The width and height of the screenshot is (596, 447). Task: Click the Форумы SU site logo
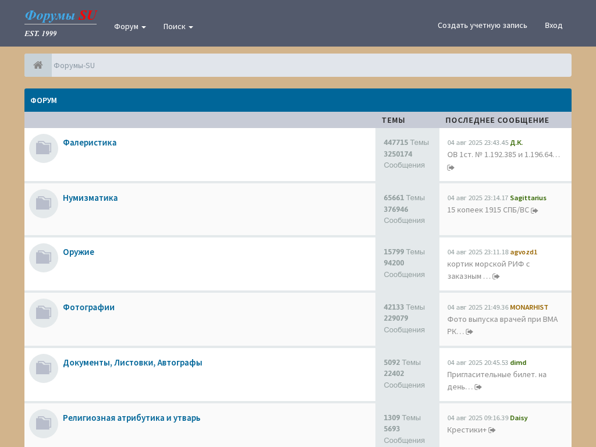(x=61, y=23)
